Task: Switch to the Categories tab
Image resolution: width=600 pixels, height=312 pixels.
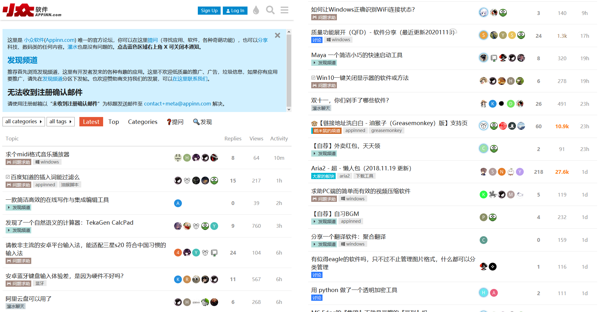Action: (x=142, y=122)
